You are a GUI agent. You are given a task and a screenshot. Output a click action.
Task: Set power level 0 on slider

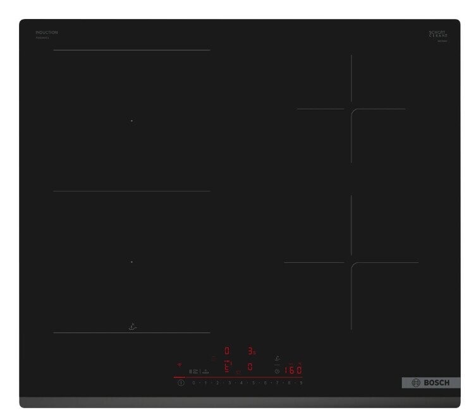(193, 383)
